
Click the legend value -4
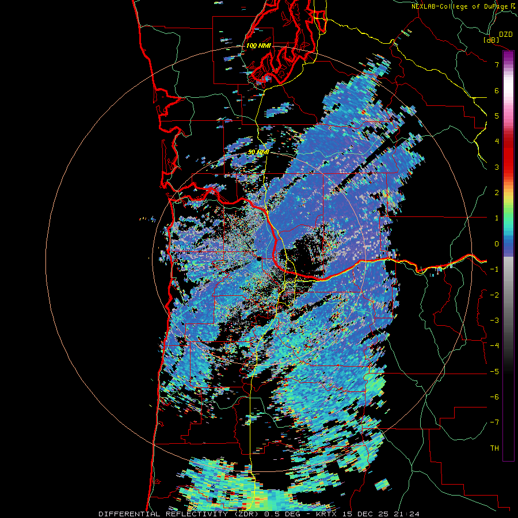pos(494,345)
